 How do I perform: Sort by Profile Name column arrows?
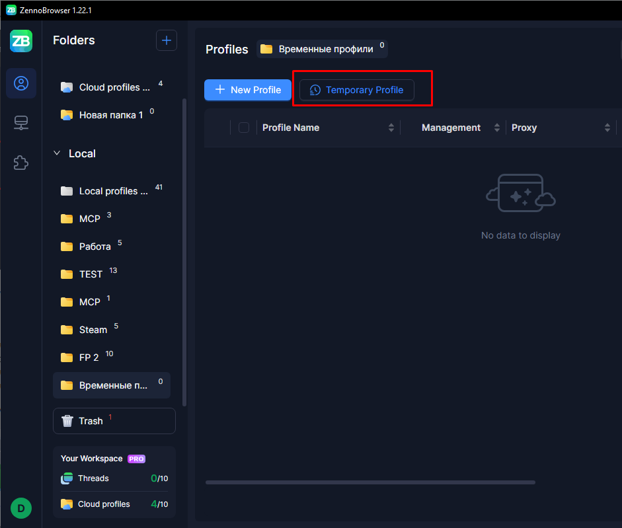tap(391, 128)
